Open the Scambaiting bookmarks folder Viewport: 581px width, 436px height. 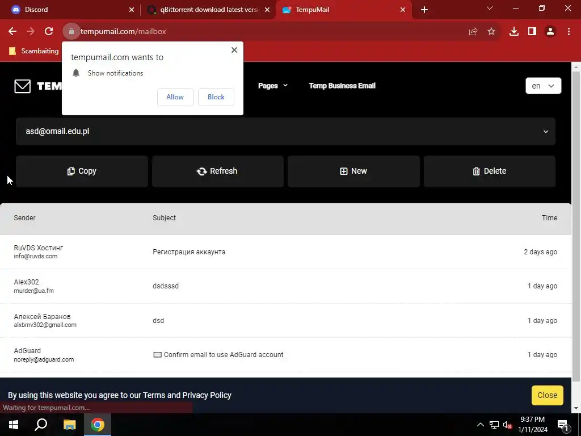click(33, 51)
